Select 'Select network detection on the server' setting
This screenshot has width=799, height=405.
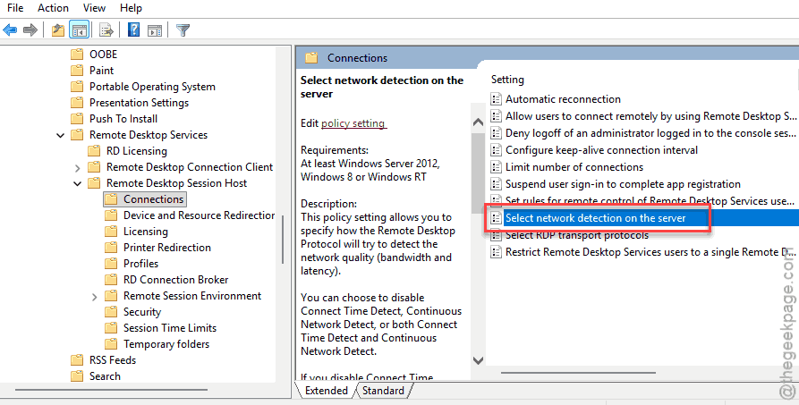click(x=595, y=218)
